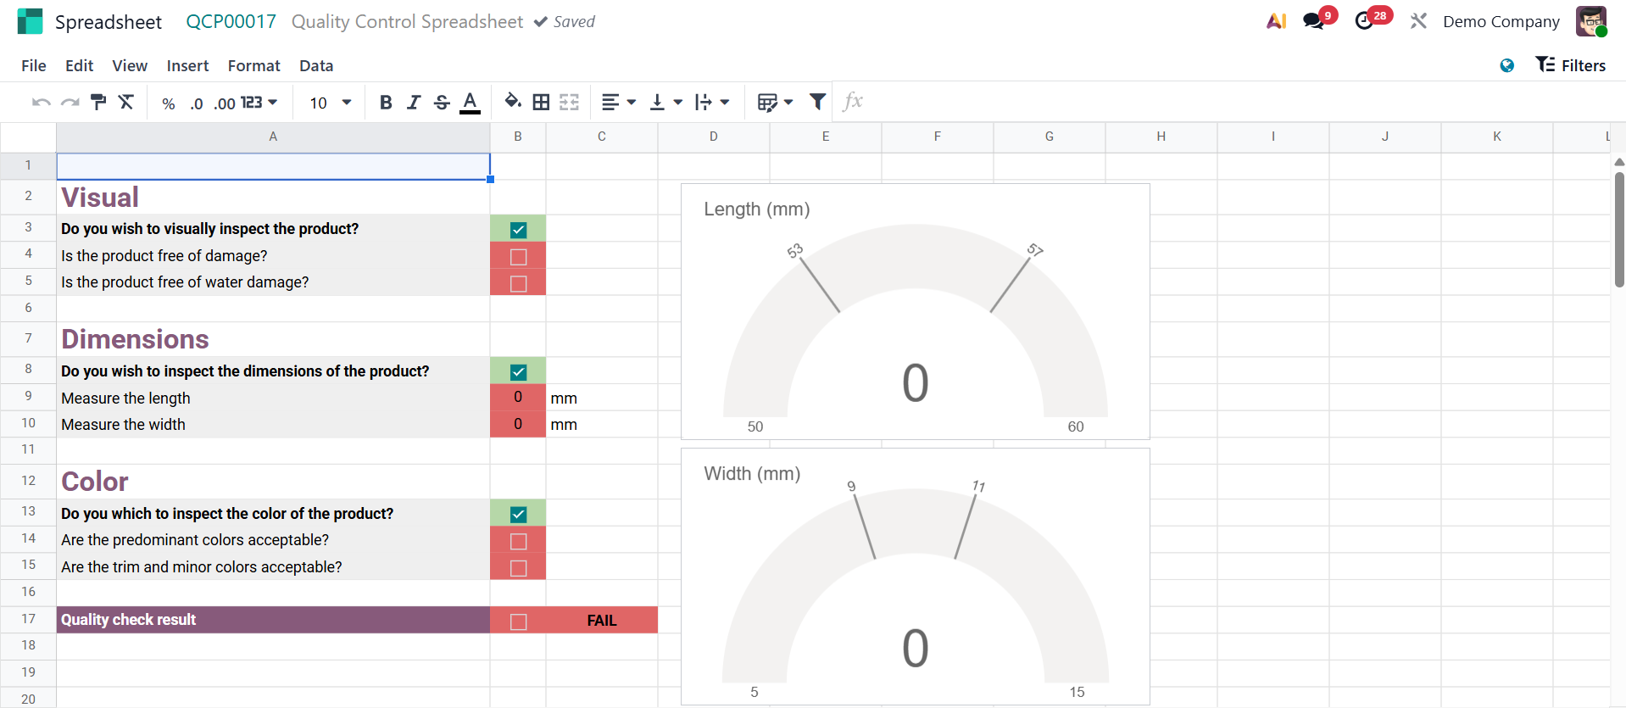Screen dimensions: 1626x708
Task: Tick the predominant colors acceptable checkbox
Action: 518,541
